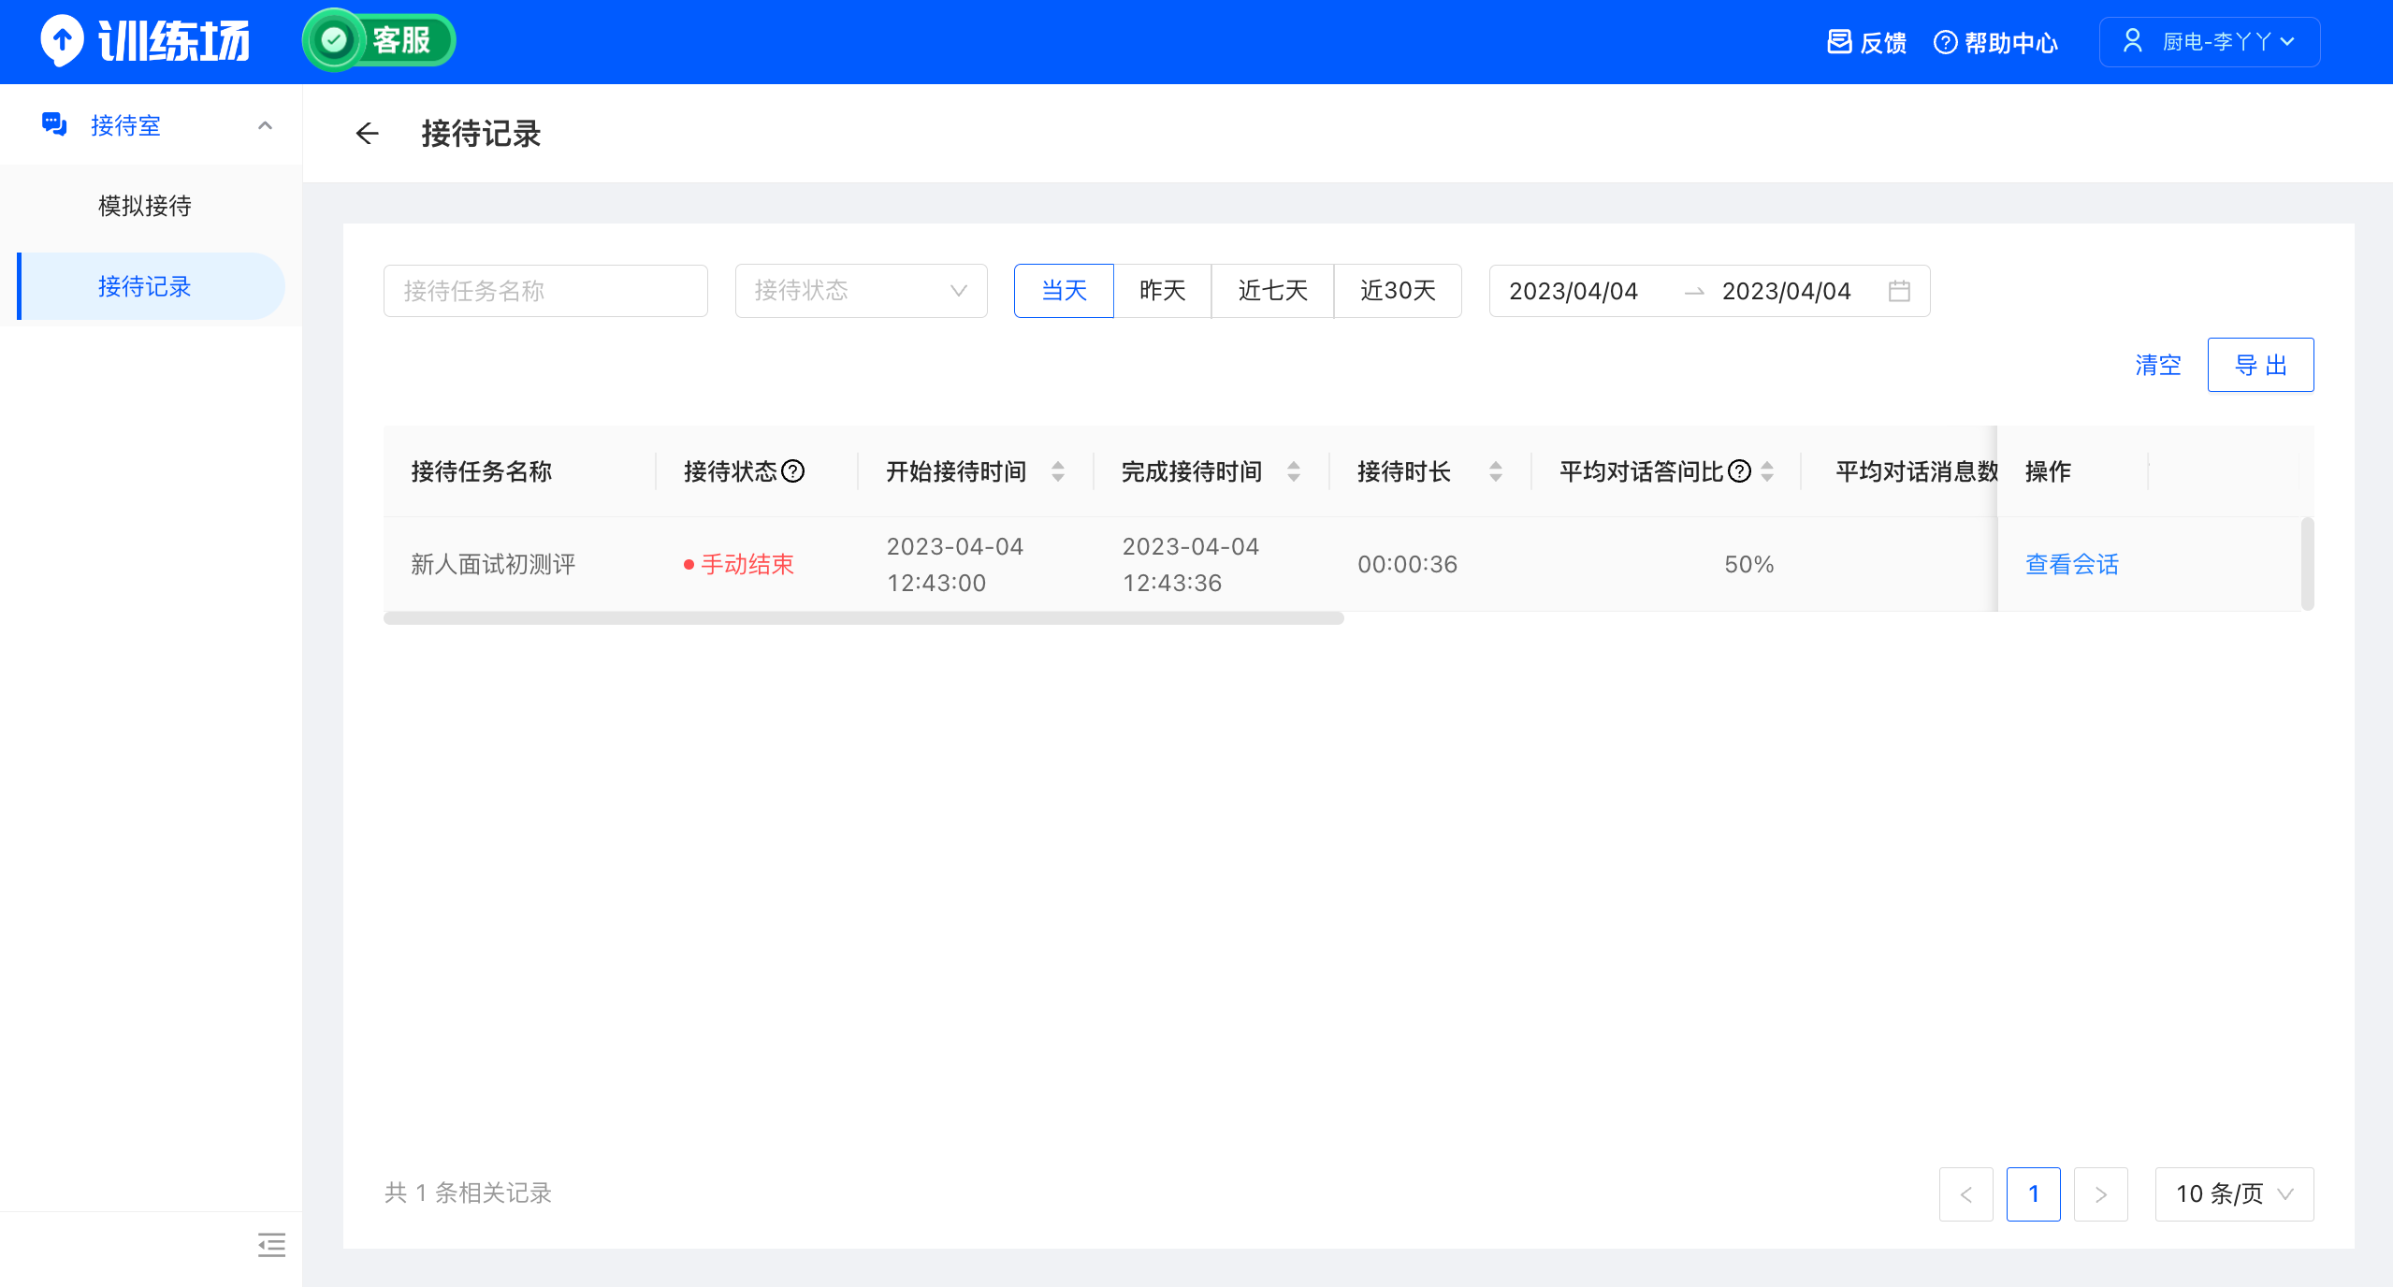
Task: Click the 00:00:36 duration cell
Action: 1407,564
